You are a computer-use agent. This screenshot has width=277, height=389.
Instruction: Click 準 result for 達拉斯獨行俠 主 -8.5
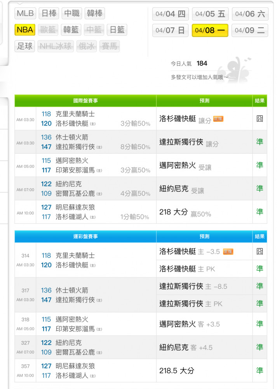tap(260, 286)
